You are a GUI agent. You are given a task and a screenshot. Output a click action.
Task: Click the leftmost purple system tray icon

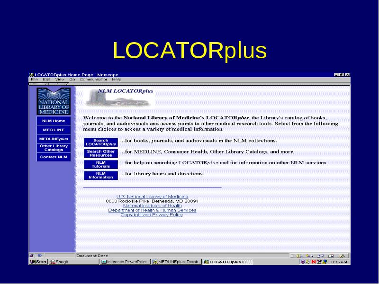(303, 262)
